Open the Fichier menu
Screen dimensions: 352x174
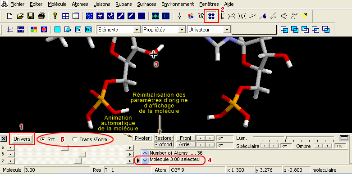point(17,4)
